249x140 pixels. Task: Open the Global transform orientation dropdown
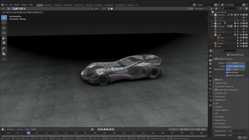(96, 9)
